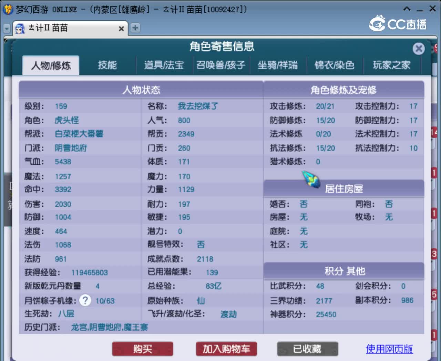This screenshot has width=441, height=361.
Task: Click the blue gem icon beside 居住房屋
Action: point(311,179)
